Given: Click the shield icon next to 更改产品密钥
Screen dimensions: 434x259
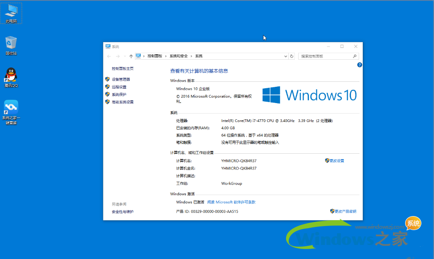Looking at the screenshot, I should pos(332,211).
